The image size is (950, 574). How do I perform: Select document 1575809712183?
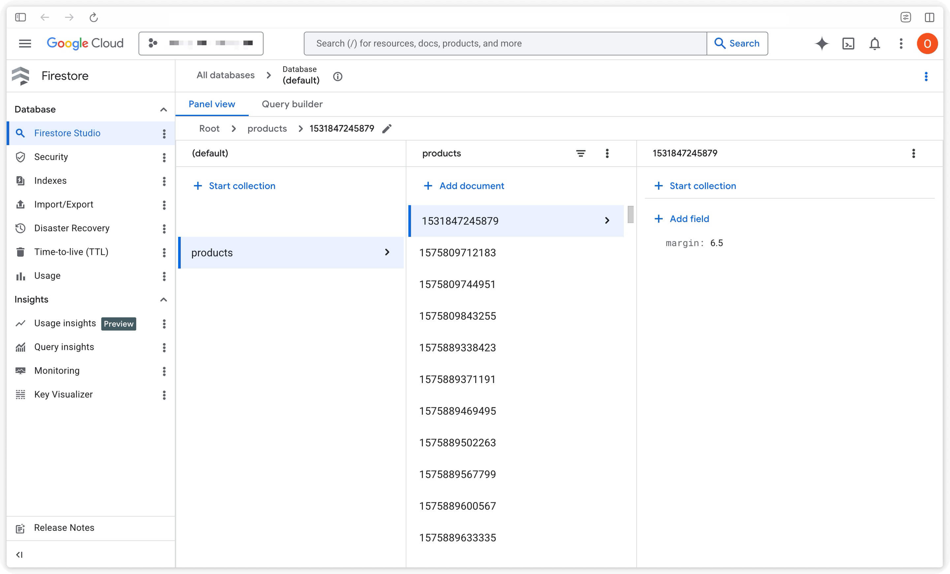[516, 253]
